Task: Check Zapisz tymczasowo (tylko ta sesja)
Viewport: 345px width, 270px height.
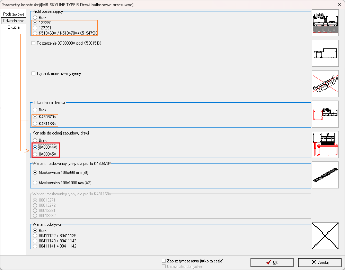Action: tap(164, 261)
